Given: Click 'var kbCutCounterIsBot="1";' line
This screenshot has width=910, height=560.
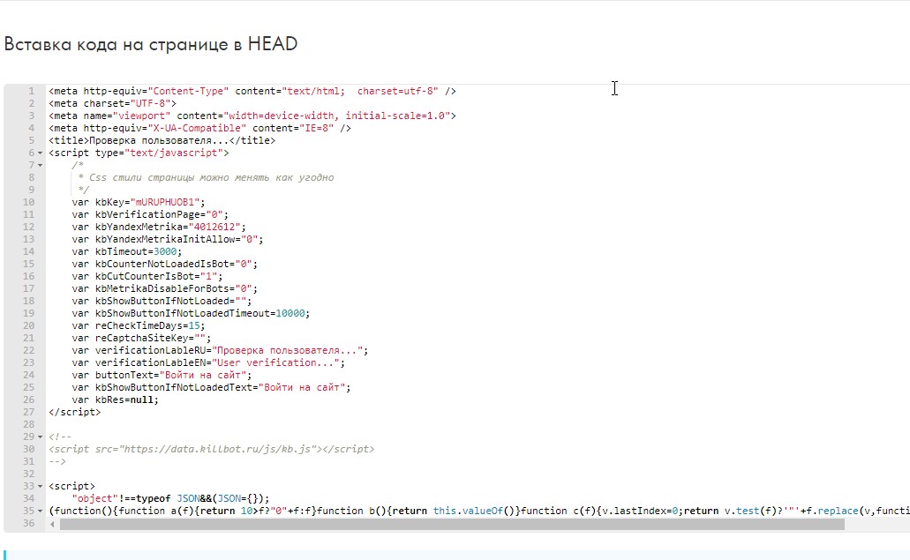Looking at the screenshot, I should [147, 277].
